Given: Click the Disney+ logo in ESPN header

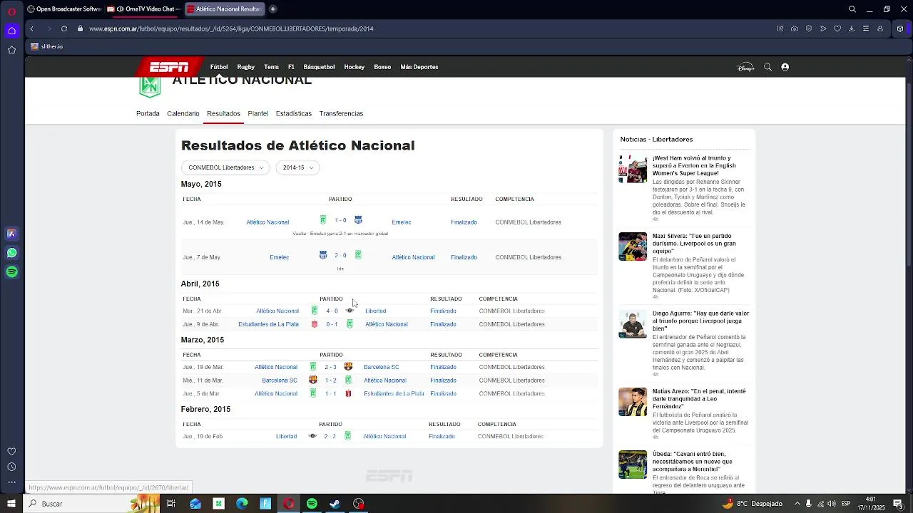Looking at the screenshot, I should [745, 67].
